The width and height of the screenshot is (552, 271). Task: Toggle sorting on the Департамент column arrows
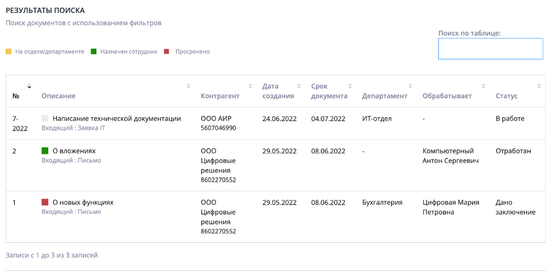click(410, 86)
